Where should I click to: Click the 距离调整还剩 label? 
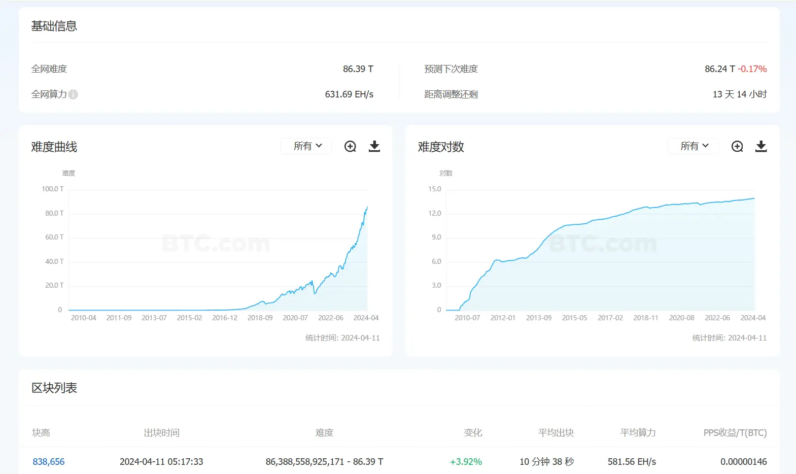[x=451, y=94]
